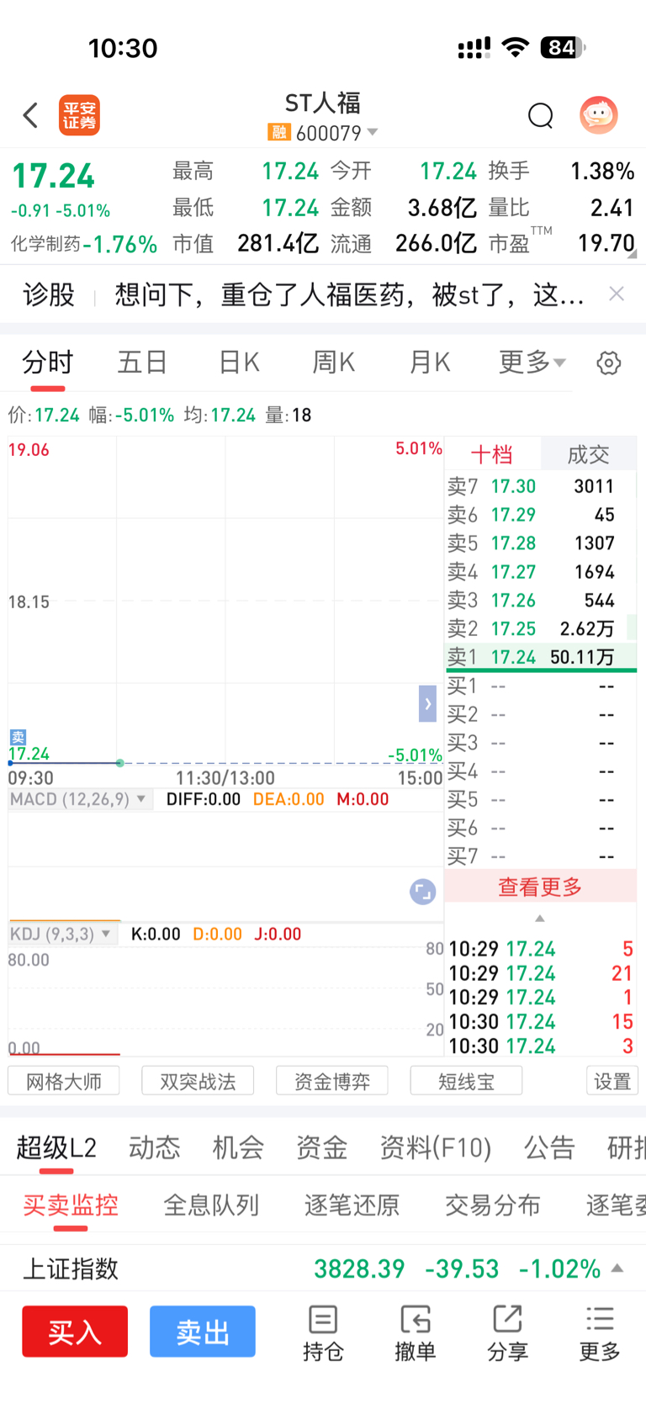Image resolution: width=646 pixels, height=1404 pixels.
Task: Tap the KDJ indicator chart area
Action: (225, 1001)
